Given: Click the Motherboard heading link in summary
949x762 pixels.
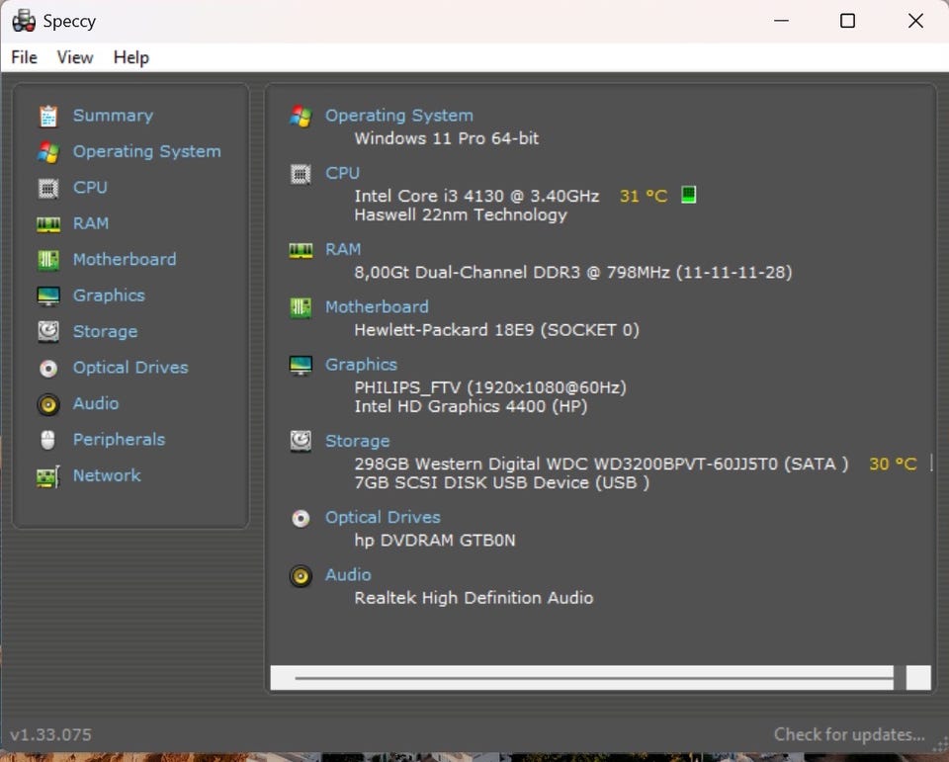Looking at the screenshot, I should (x=377, y=306).
